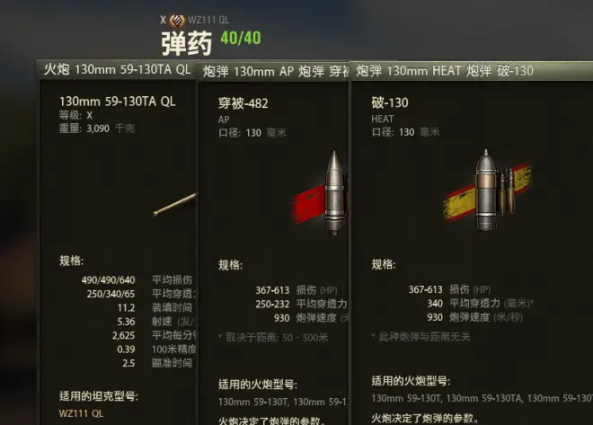Screen dimensions: 593x425
Task: Click the 40/40 ammo count indicator
Action: [x=241, y=39]
